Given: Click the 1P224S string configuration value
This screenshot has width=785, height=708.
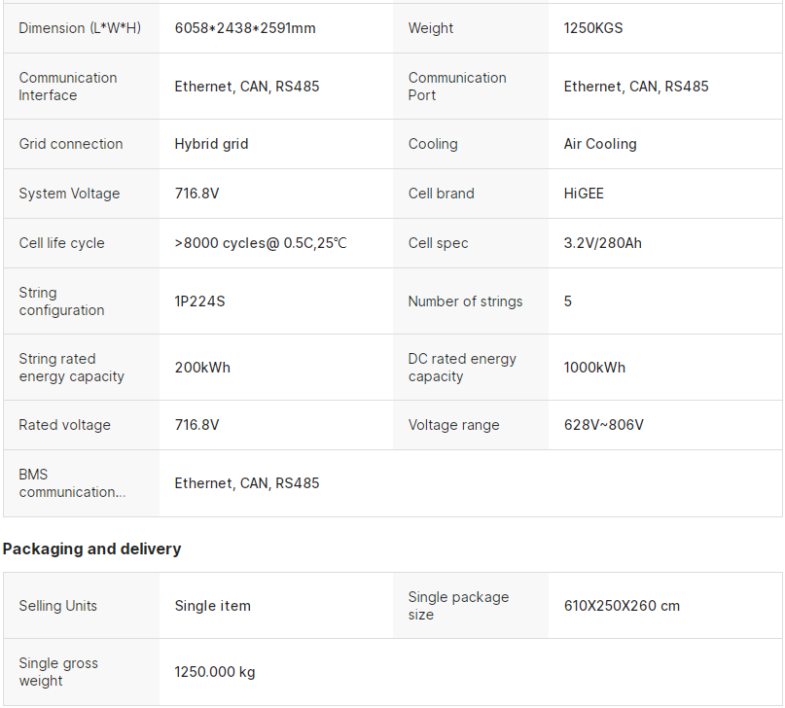Looking at the screenshot, I should pyautogui.click(x=199, y=301).
